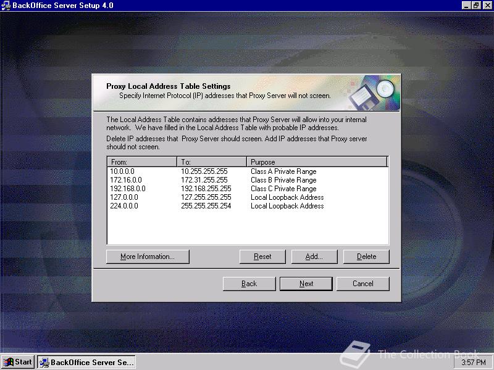Reset the Local Address Table
494x370 pixels.
pyautogui.click(x=262, y=257)
